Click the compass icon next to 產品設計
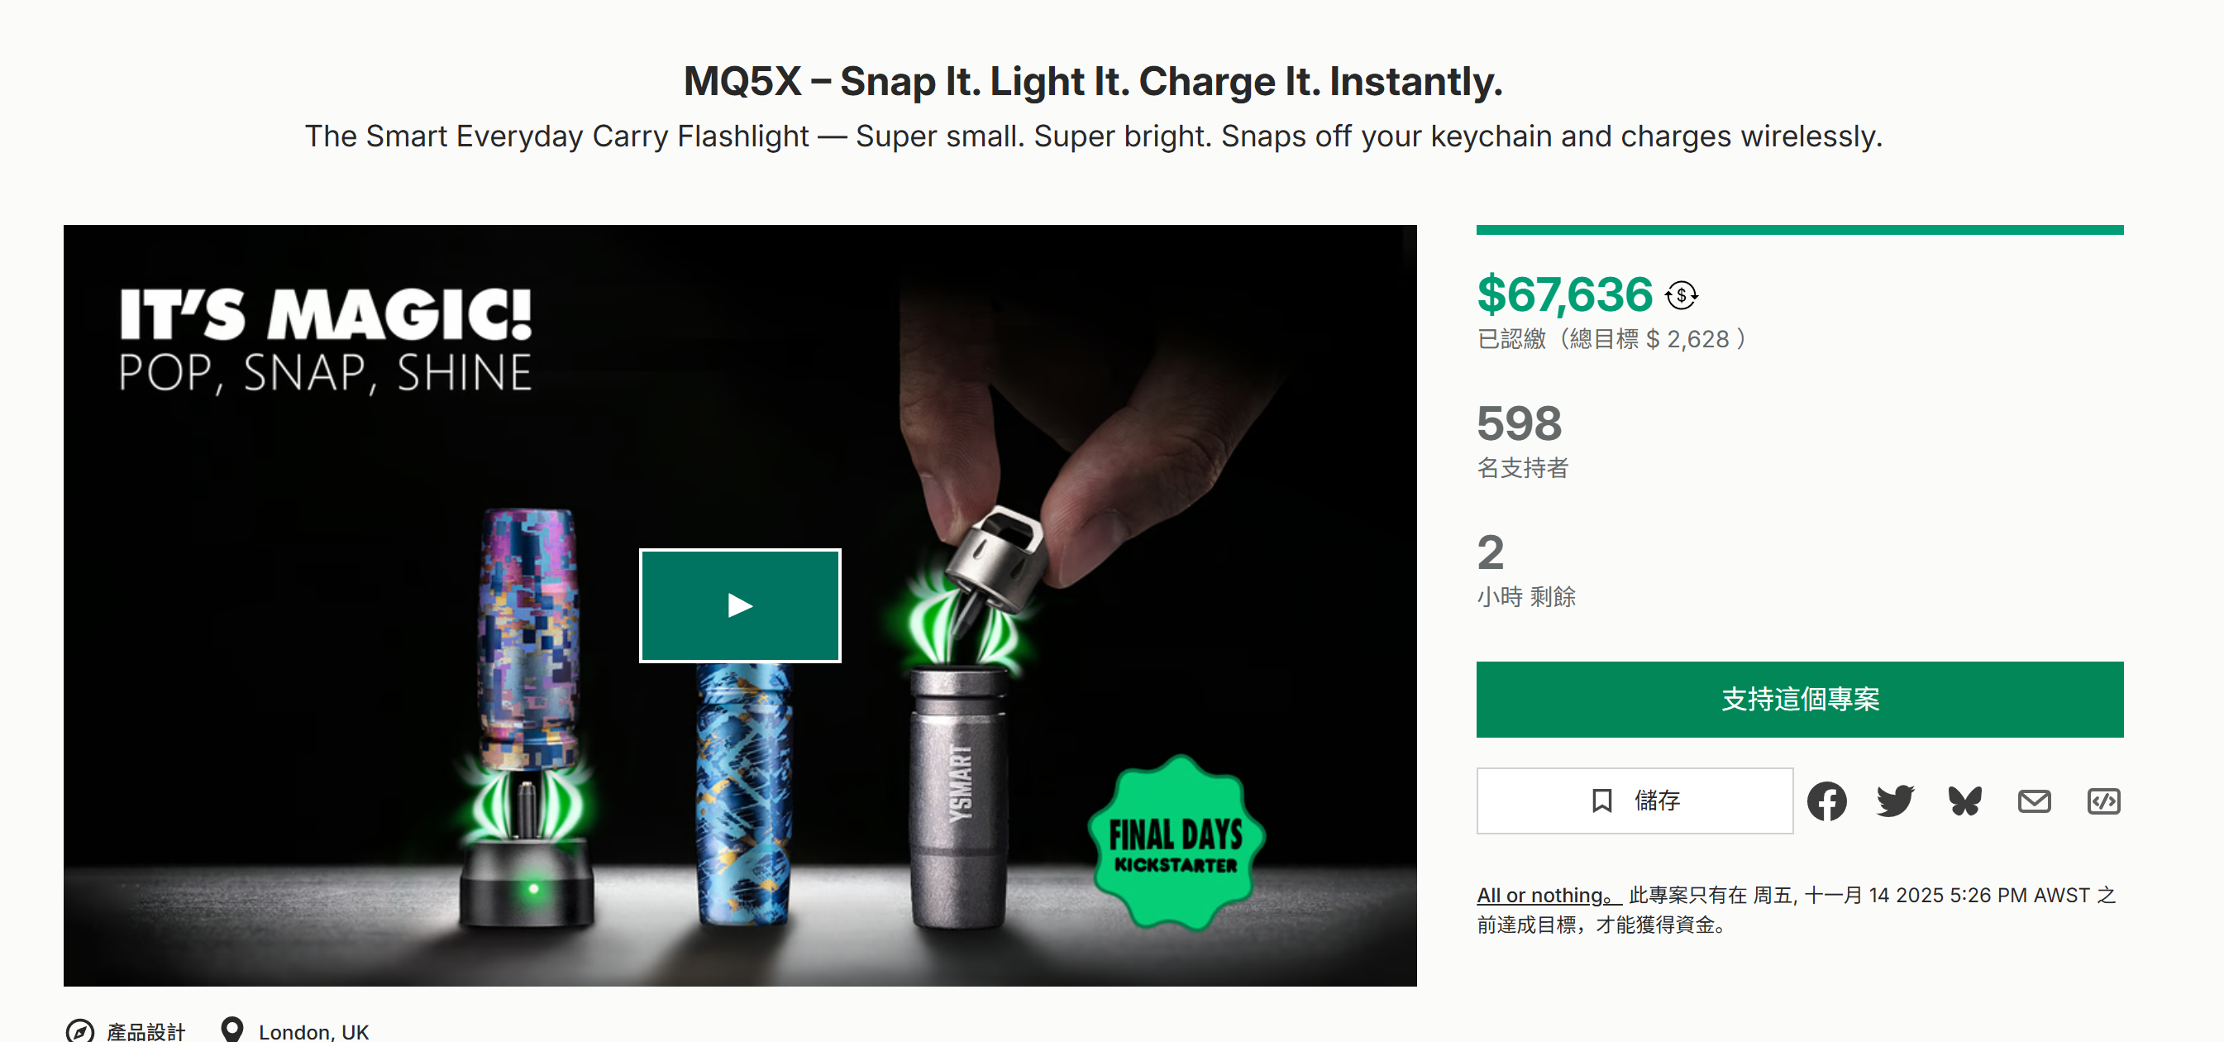The width and height of the screenshot is (2224, 1042). 80,1030
